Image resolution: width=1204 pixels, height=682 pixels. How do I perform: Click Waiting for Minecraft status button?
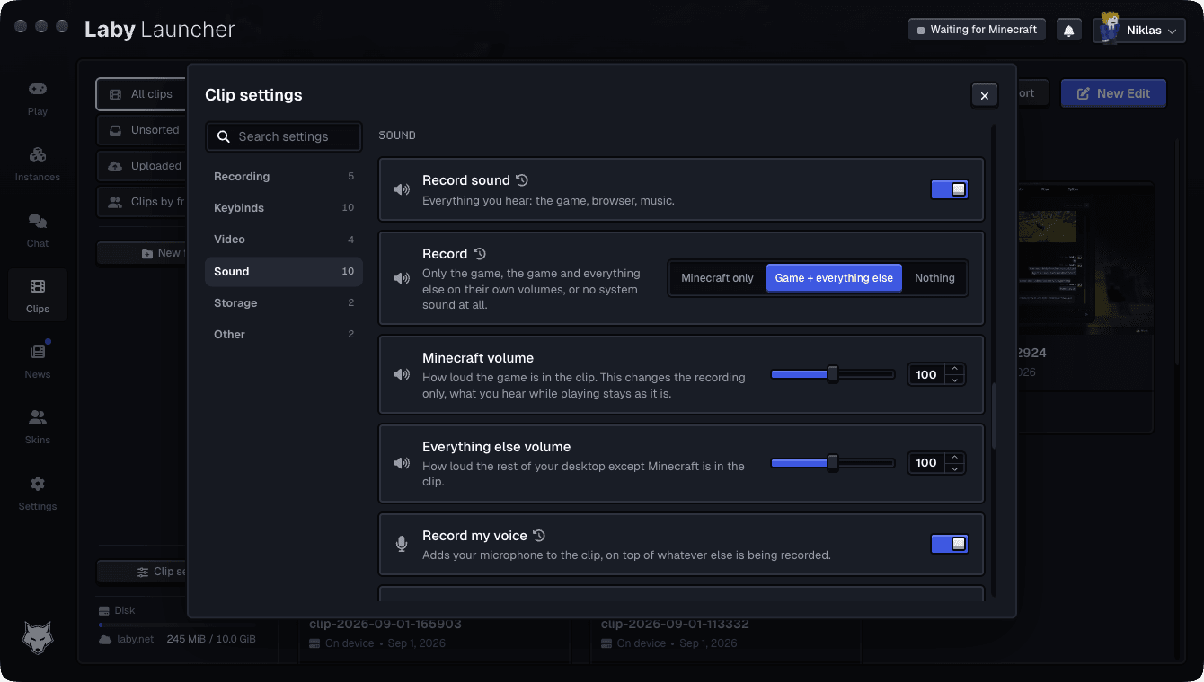977,30
